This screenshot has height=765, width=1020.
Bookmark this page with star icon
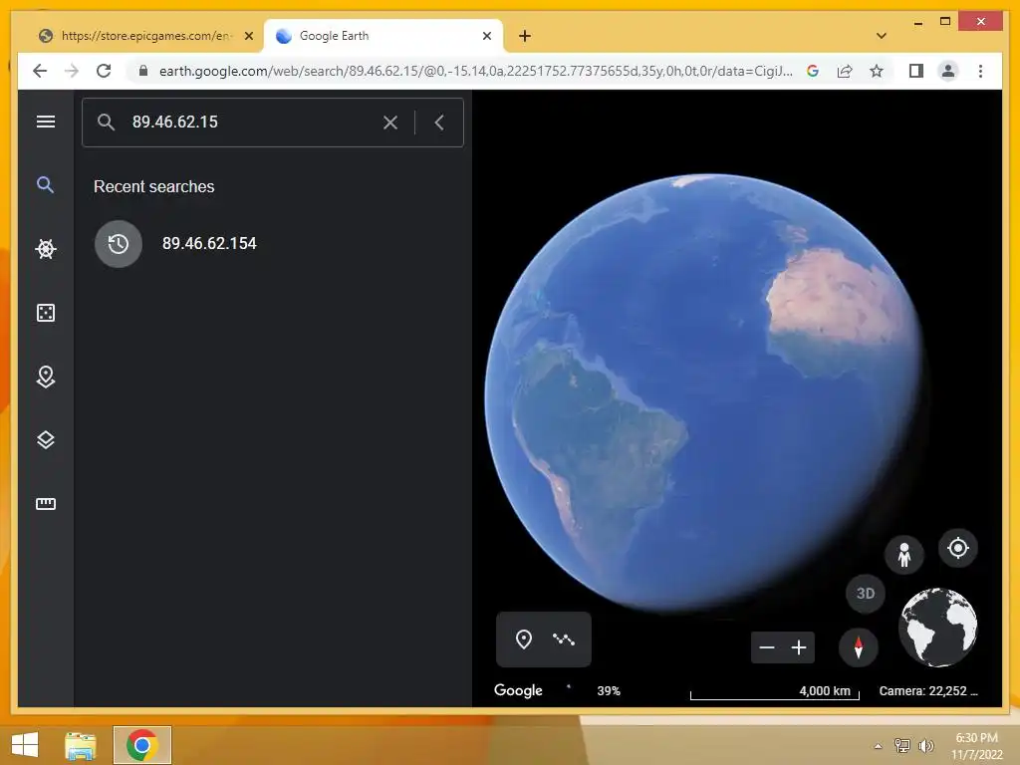[877, 71]
